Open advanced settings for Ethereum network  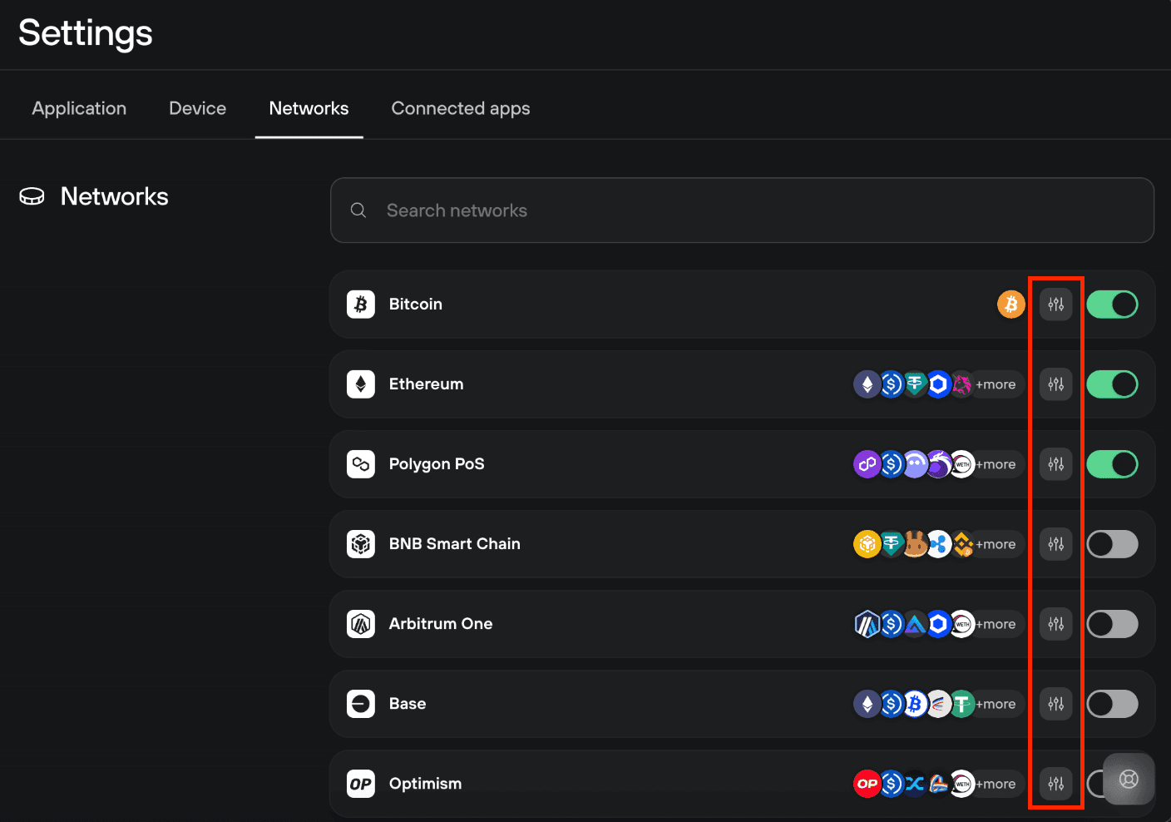coord(1056,384)
